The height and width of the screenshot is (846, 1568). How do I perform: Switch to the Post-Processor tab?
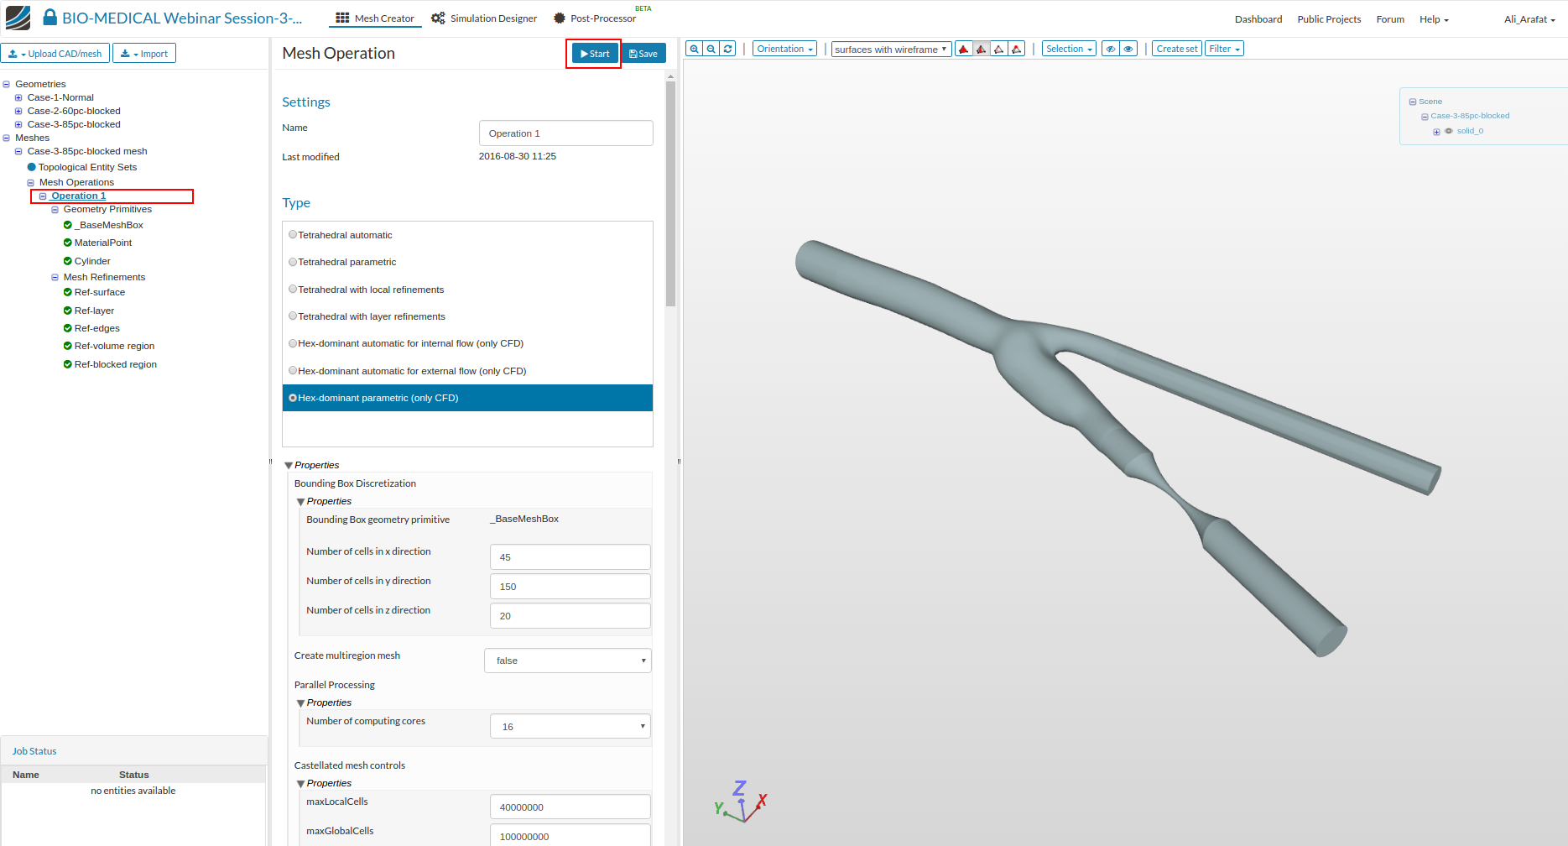click(595, 18)
